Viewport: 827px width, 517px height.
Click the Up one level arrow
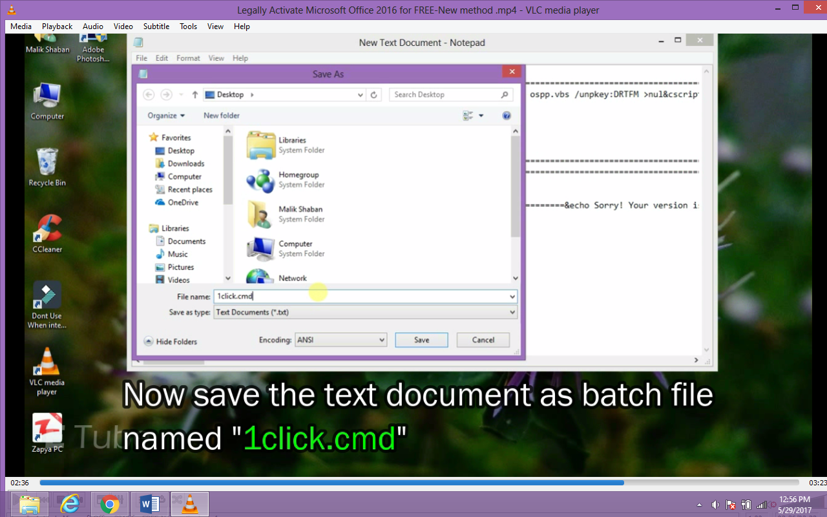[194, 95]
